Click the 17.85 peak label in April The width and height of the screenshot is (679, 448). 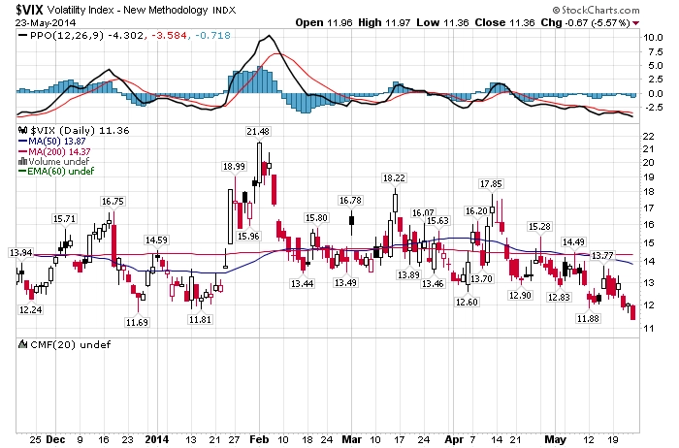coord(491,184)
